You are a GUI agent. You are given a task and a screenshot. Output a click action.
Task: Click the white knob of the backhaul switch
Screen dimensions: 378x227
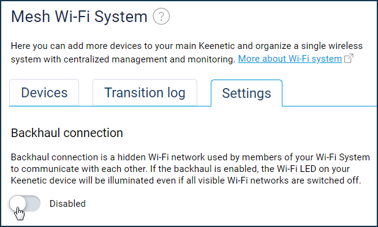pyautogui.click(x=18, y=203)
